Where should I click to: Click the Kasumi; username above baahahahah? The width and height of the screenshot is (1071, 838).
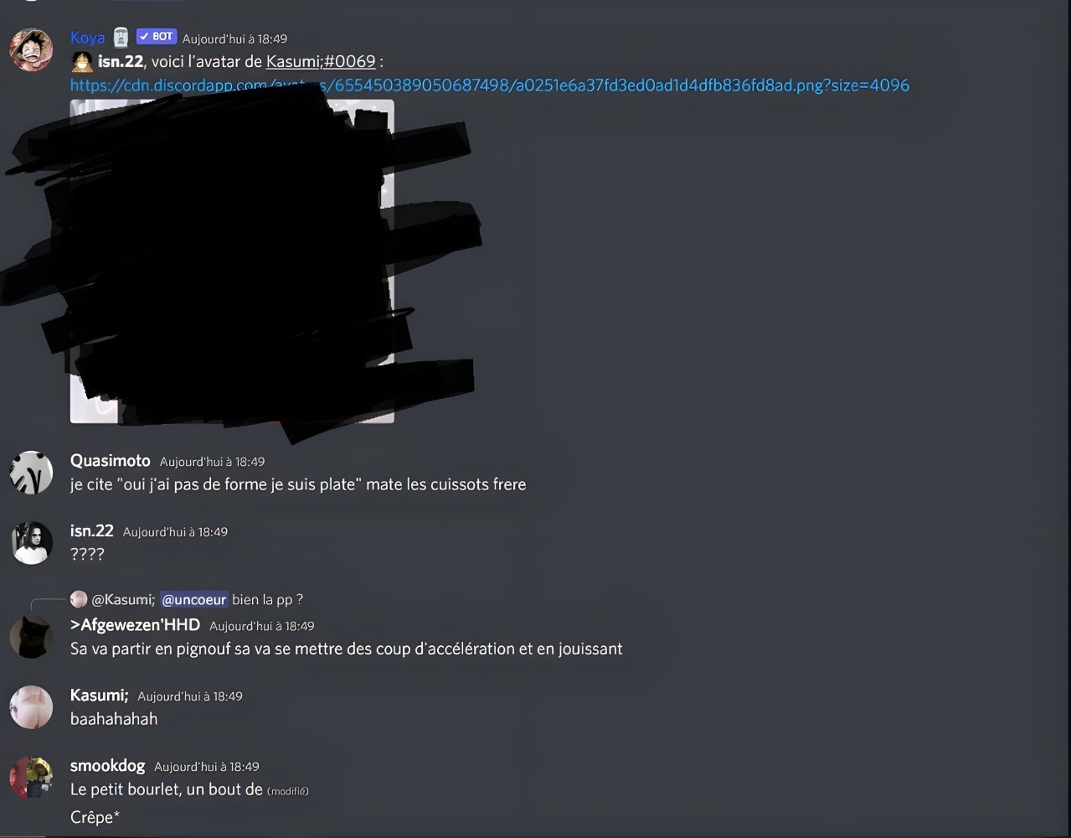click(x=99, y=696)
